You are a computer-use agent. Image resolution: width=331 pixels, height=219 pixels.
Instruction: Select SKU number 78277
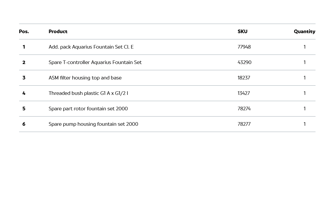244,124
